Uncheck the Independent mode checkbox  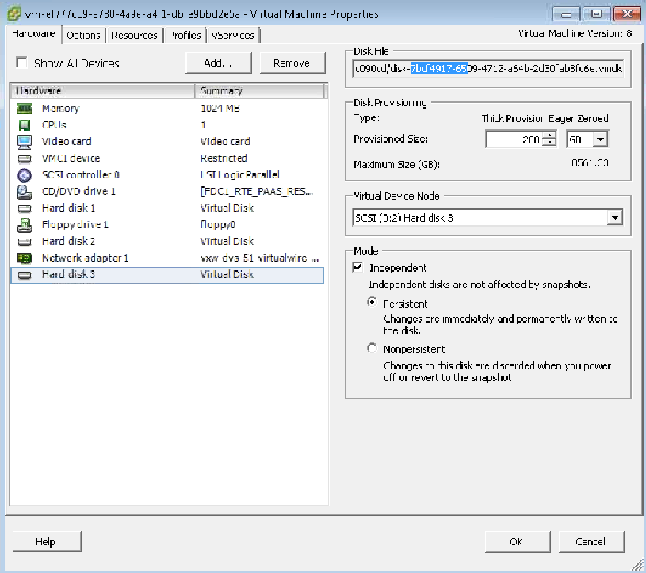click(x=358, y=269)
